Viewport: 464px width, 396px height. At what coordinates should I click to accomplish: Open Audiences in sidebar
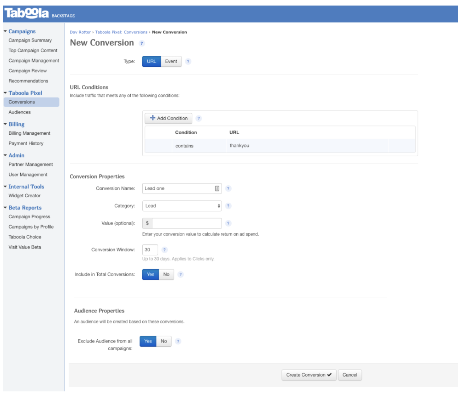(x=20, y=112)
